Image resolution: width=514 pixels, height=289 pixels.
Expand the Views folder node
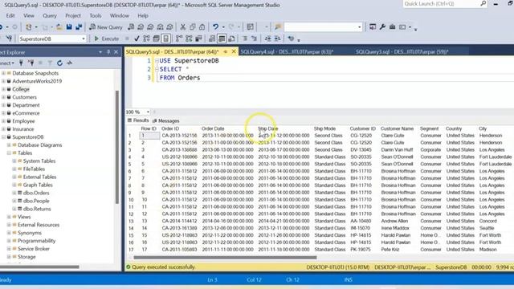pos(9,217)
